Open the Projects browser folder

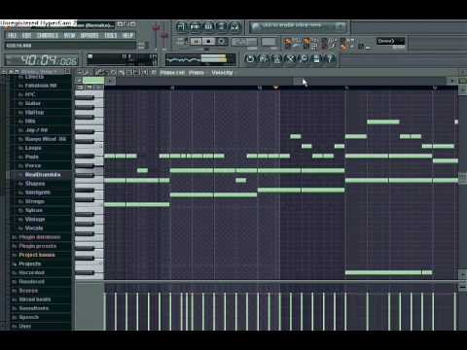coord(30,263)
